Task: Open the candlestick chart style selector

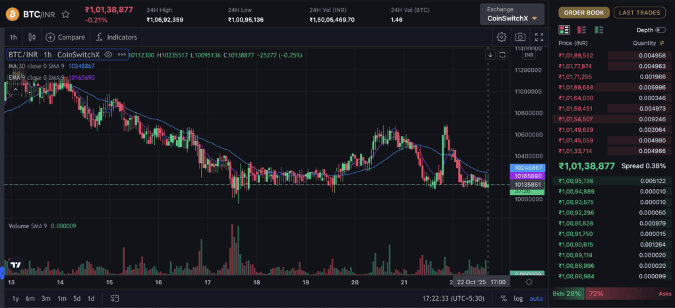Action: pyautogui.click(x=31, y=37)
